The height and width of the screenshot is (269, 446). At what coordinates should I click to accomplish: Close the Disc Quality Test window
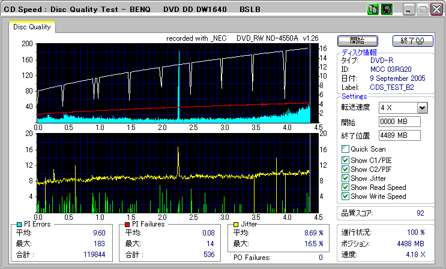tap(436, 10)
